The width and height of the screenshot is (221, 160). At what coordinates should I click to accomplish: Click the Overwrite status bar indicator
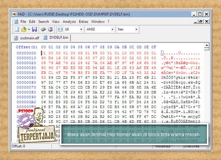(x=191, y=146)
